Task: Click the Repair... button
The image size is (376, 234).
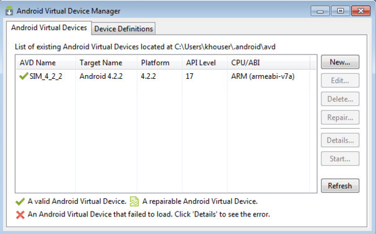Action: [x=340, y=118]
